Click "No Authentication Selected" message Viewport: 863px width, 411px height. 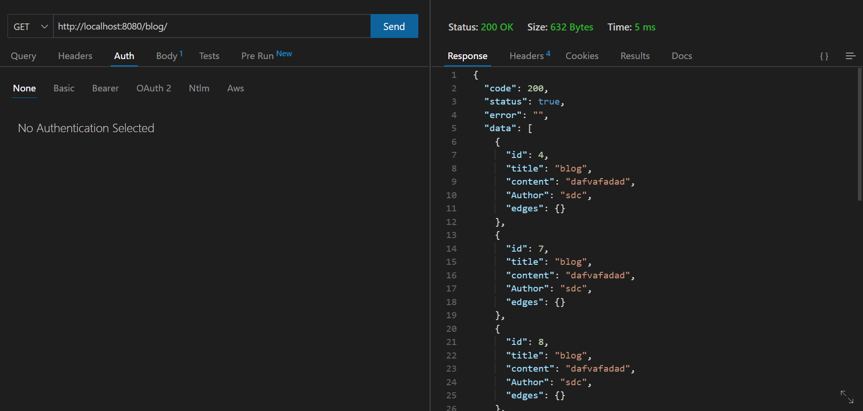[x=86, y=128]
